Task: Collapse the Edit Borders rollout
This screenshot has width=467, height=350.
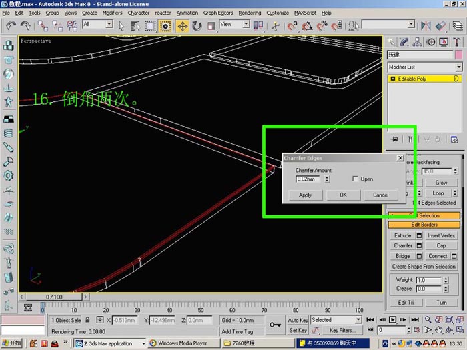Action: coord(424,225)
